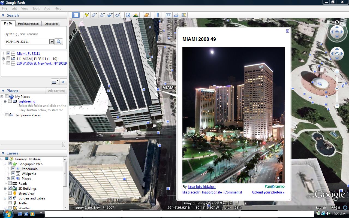Click the 250 W 50th St New York link

42,63
